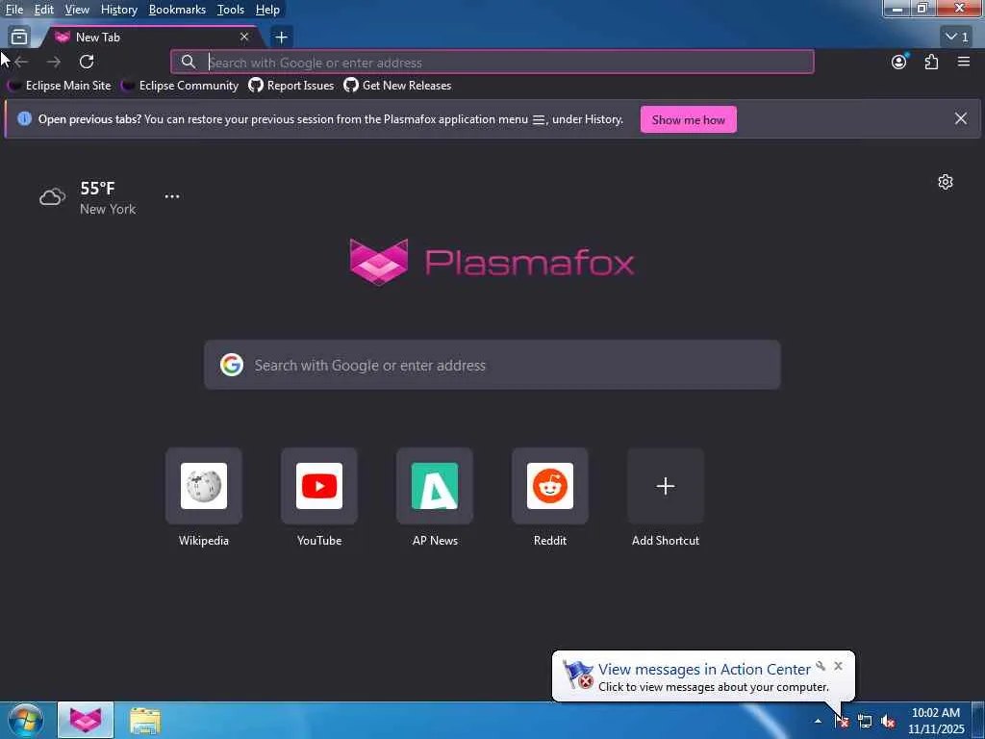Open the View menu
The height and width of the screenshot is (739, 985).
[77, 10]
